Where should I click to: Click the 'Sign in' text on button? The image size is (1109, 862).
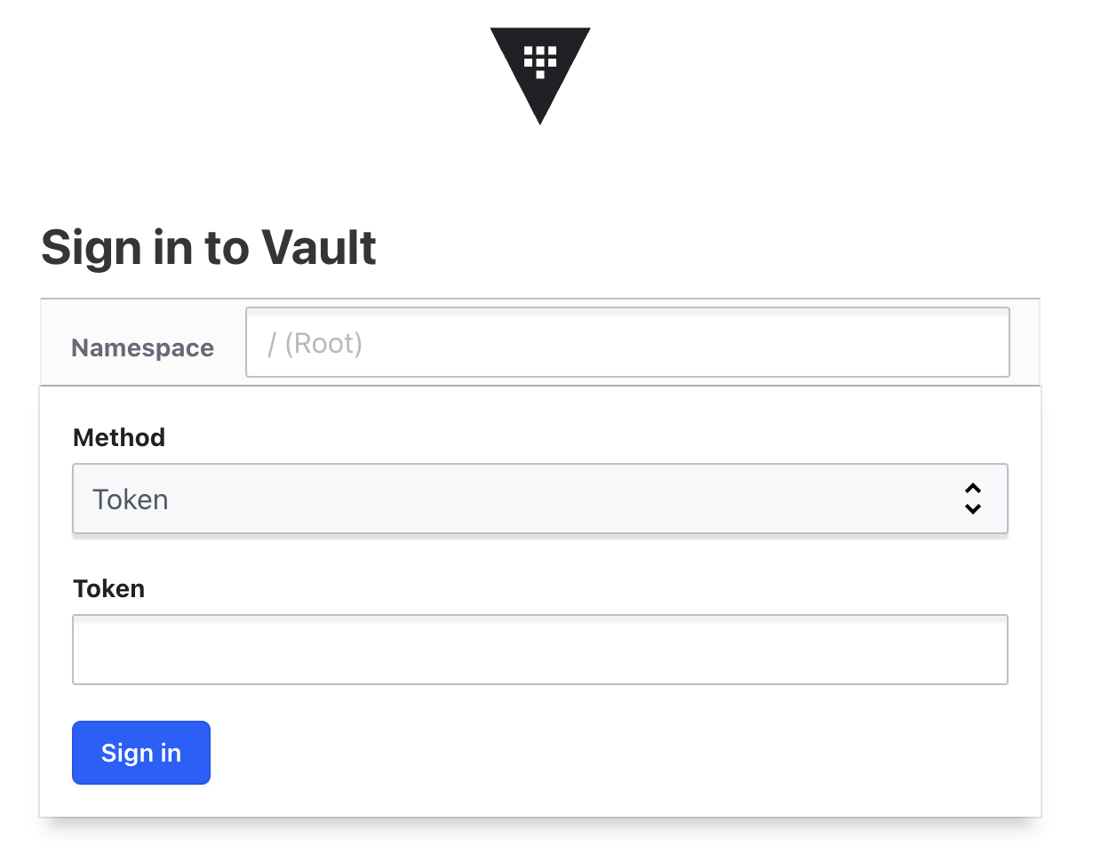click(141, 754)
